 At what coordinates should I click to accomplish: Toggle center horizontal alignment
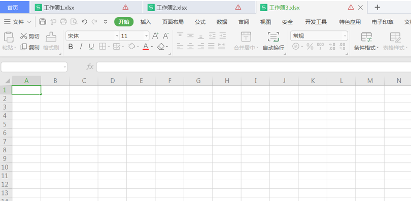coord(190,47)
